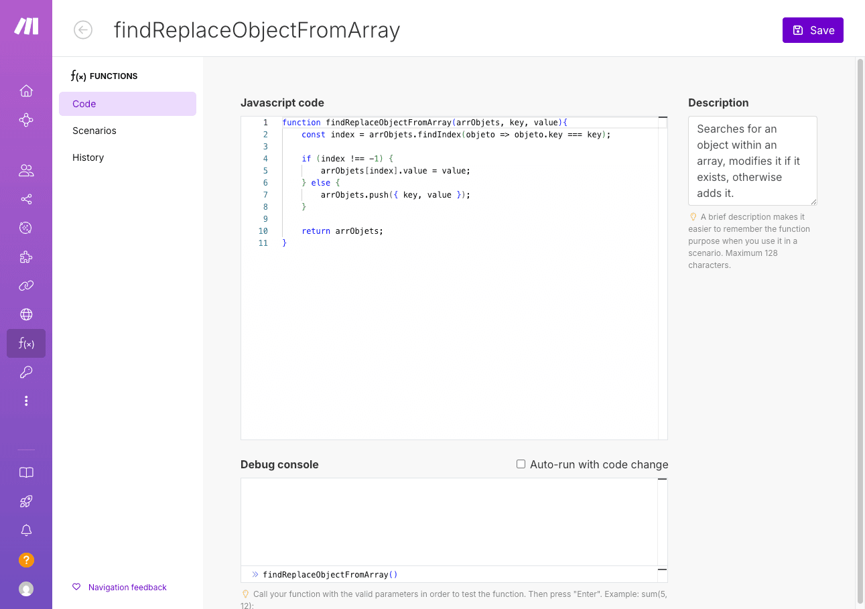The image size is (865, 609).
Task: Select the Webhooks globe icon
Action: coord(26,314)
